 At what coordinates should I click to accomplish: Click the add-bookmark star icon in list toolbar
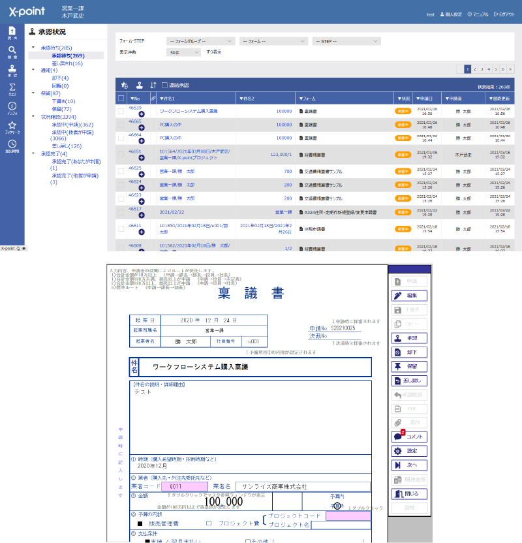125,85
